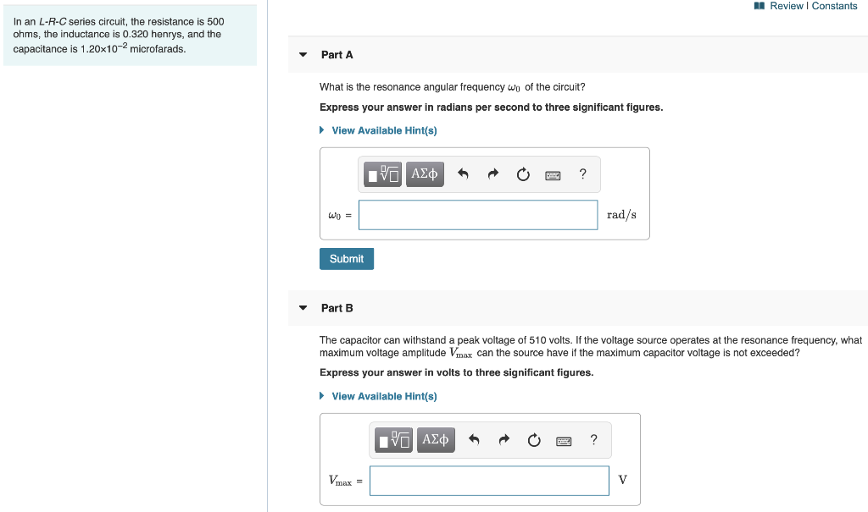
Task: Collapse the Part B section
Action: click(303, 308)
